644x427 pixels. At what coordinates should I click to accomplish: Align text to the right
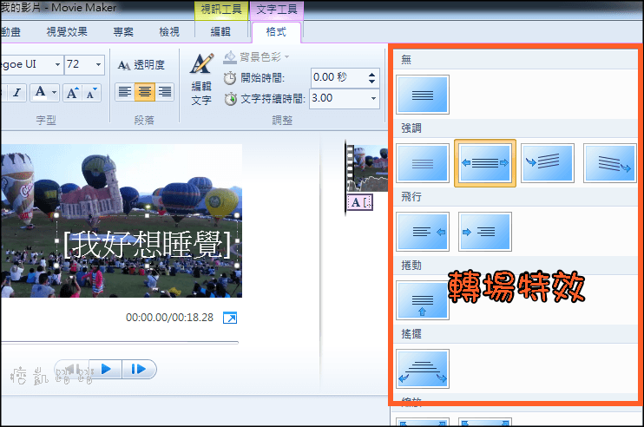164,91
